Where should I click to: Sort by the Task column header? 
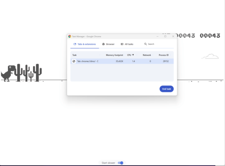click(x=75, y=55)
